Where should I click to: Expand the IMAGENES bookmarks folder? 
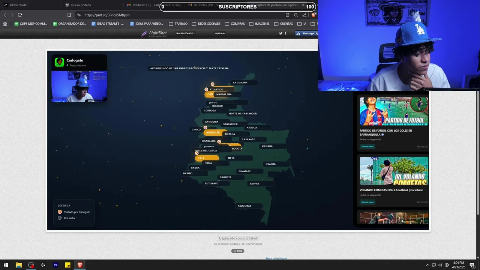pyautogui.click(x=259, y=24)
